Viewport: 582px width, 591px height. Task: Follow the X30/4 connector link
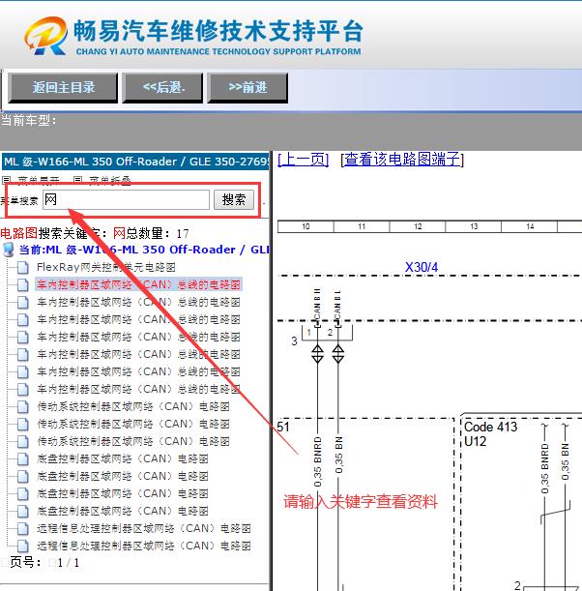click(422, 267)
